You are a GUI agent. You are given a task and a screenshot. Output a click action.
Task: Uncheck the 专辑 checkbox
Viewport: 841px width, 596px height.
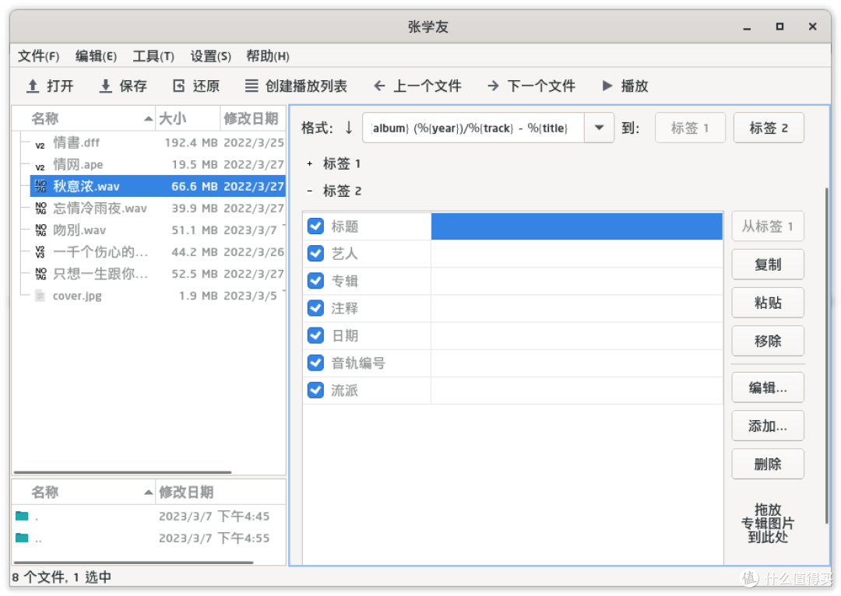pos(315,281)
